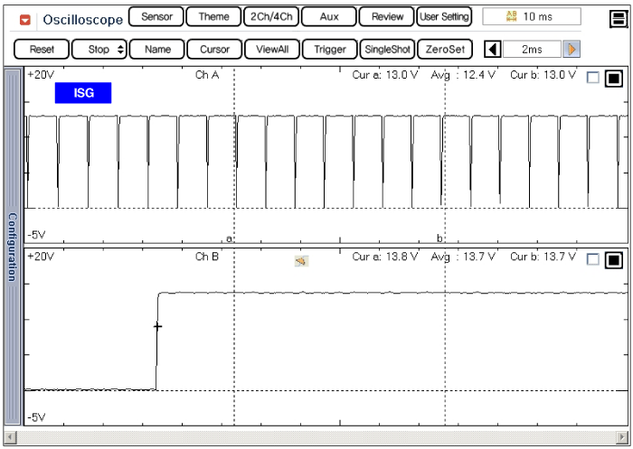The image size is (633, 449).
Task: Open Trigger settings
Action: 330,49
